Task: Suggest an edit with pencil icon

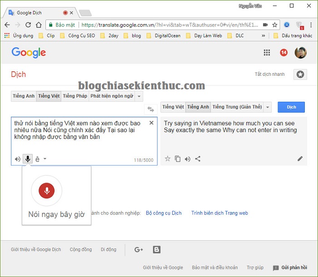Action: click(x=300, y=158)
